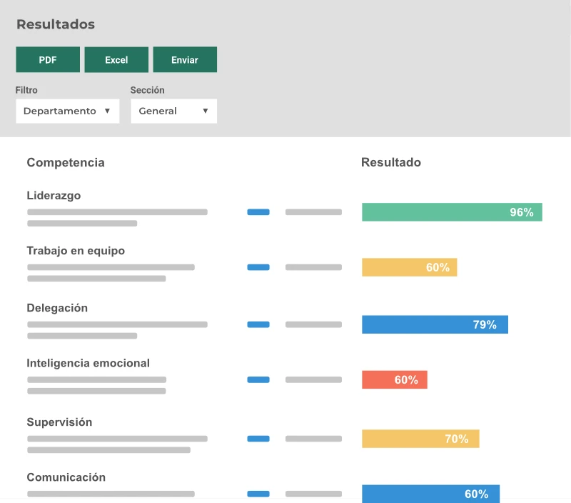The height and width of the screenshot is (503, 571).
Task: Open the Sección dropdown showing General
Action: pyautogui.click(x=173, y=111)
